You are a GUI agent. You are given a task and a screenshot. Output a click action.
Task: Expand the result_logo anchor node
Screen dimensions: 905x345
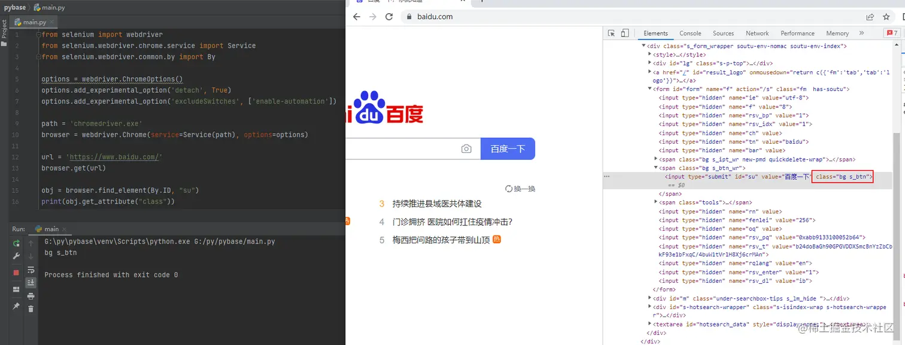tap(650, 72)
